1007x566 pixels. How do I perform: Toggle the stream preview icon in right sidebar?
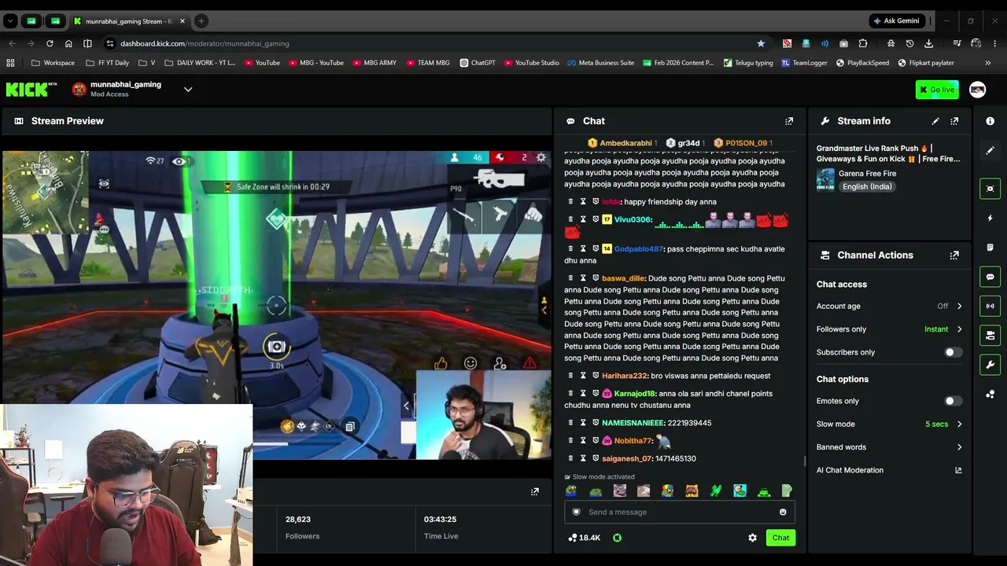pyautogui.click(x=990, y=189)
